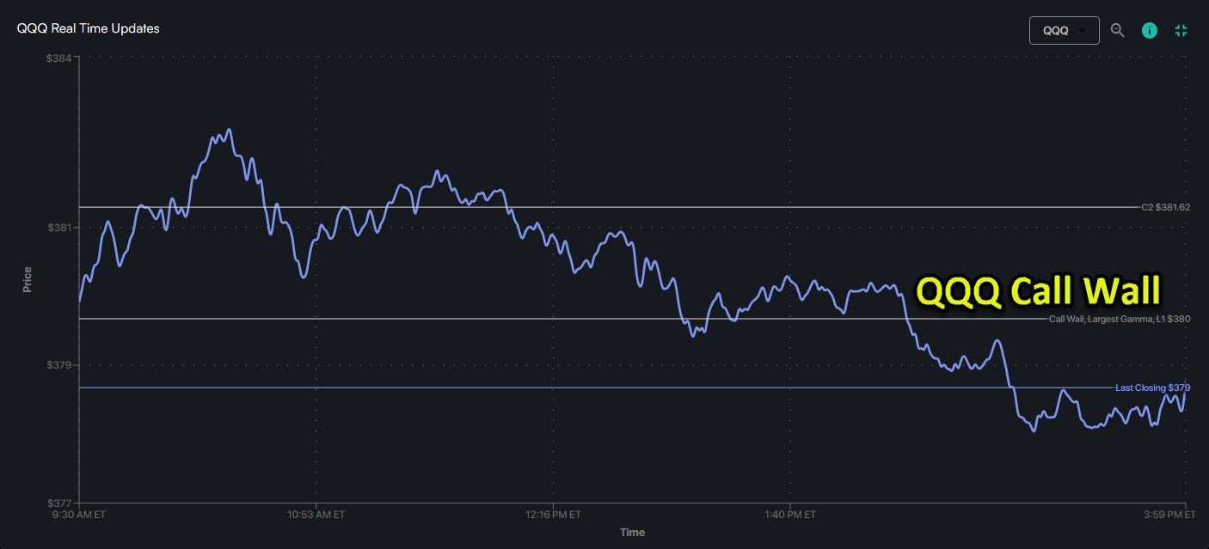The image size is (1209, 549).
Task: Click the Time axis title
Action: 632,533
